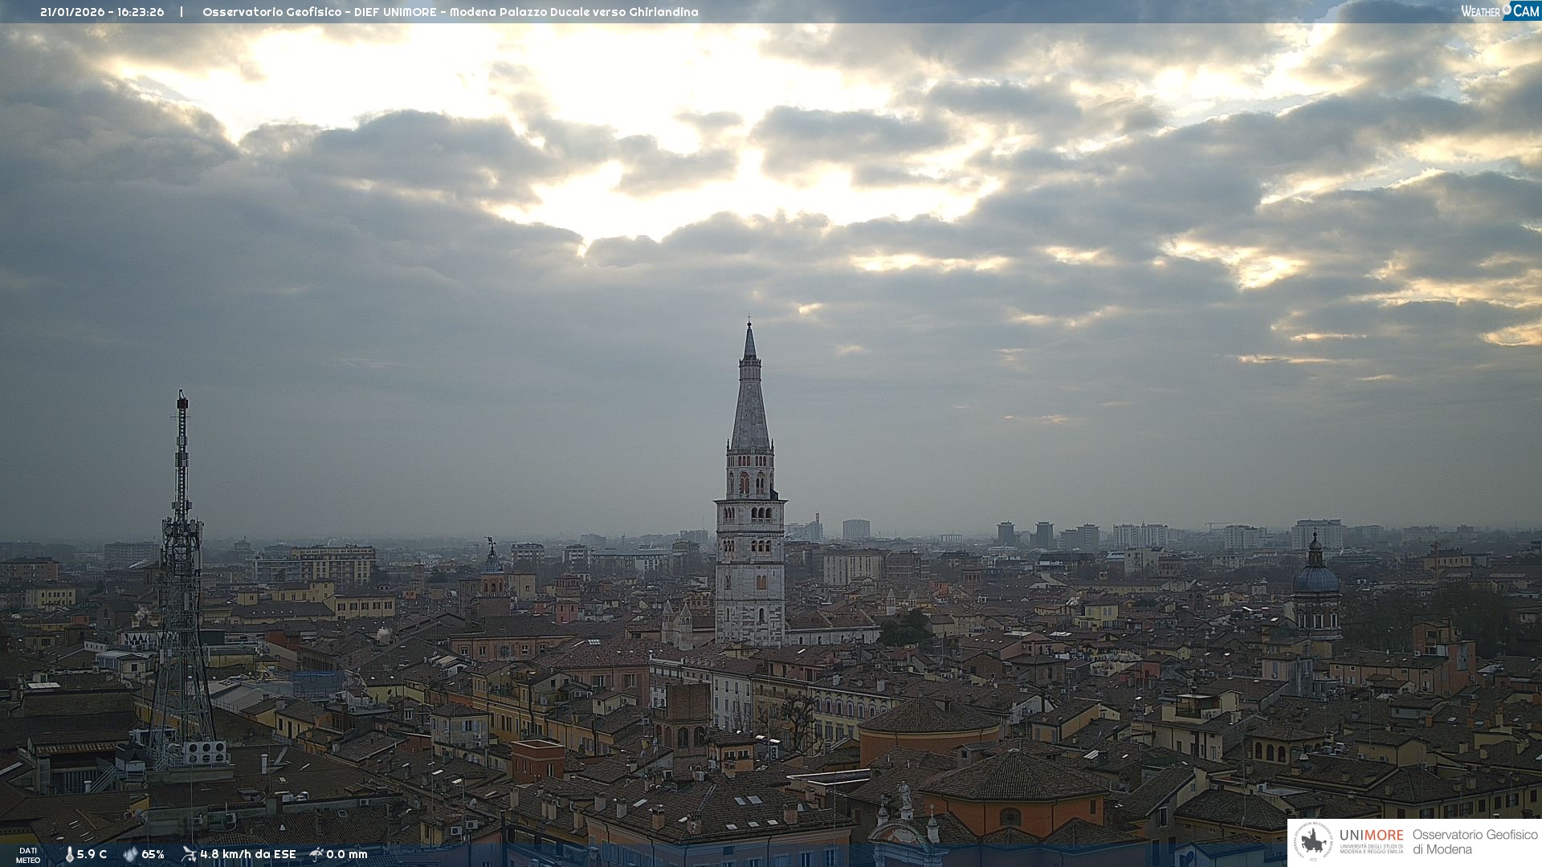Click the UNIMORE circular seal emblem
The width and height of the screenshot is (1542, 867).
click(x=1313, y=841)
